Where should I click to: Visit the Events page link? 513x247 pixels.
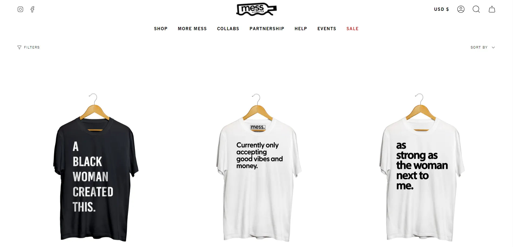(x=327, y=29)
